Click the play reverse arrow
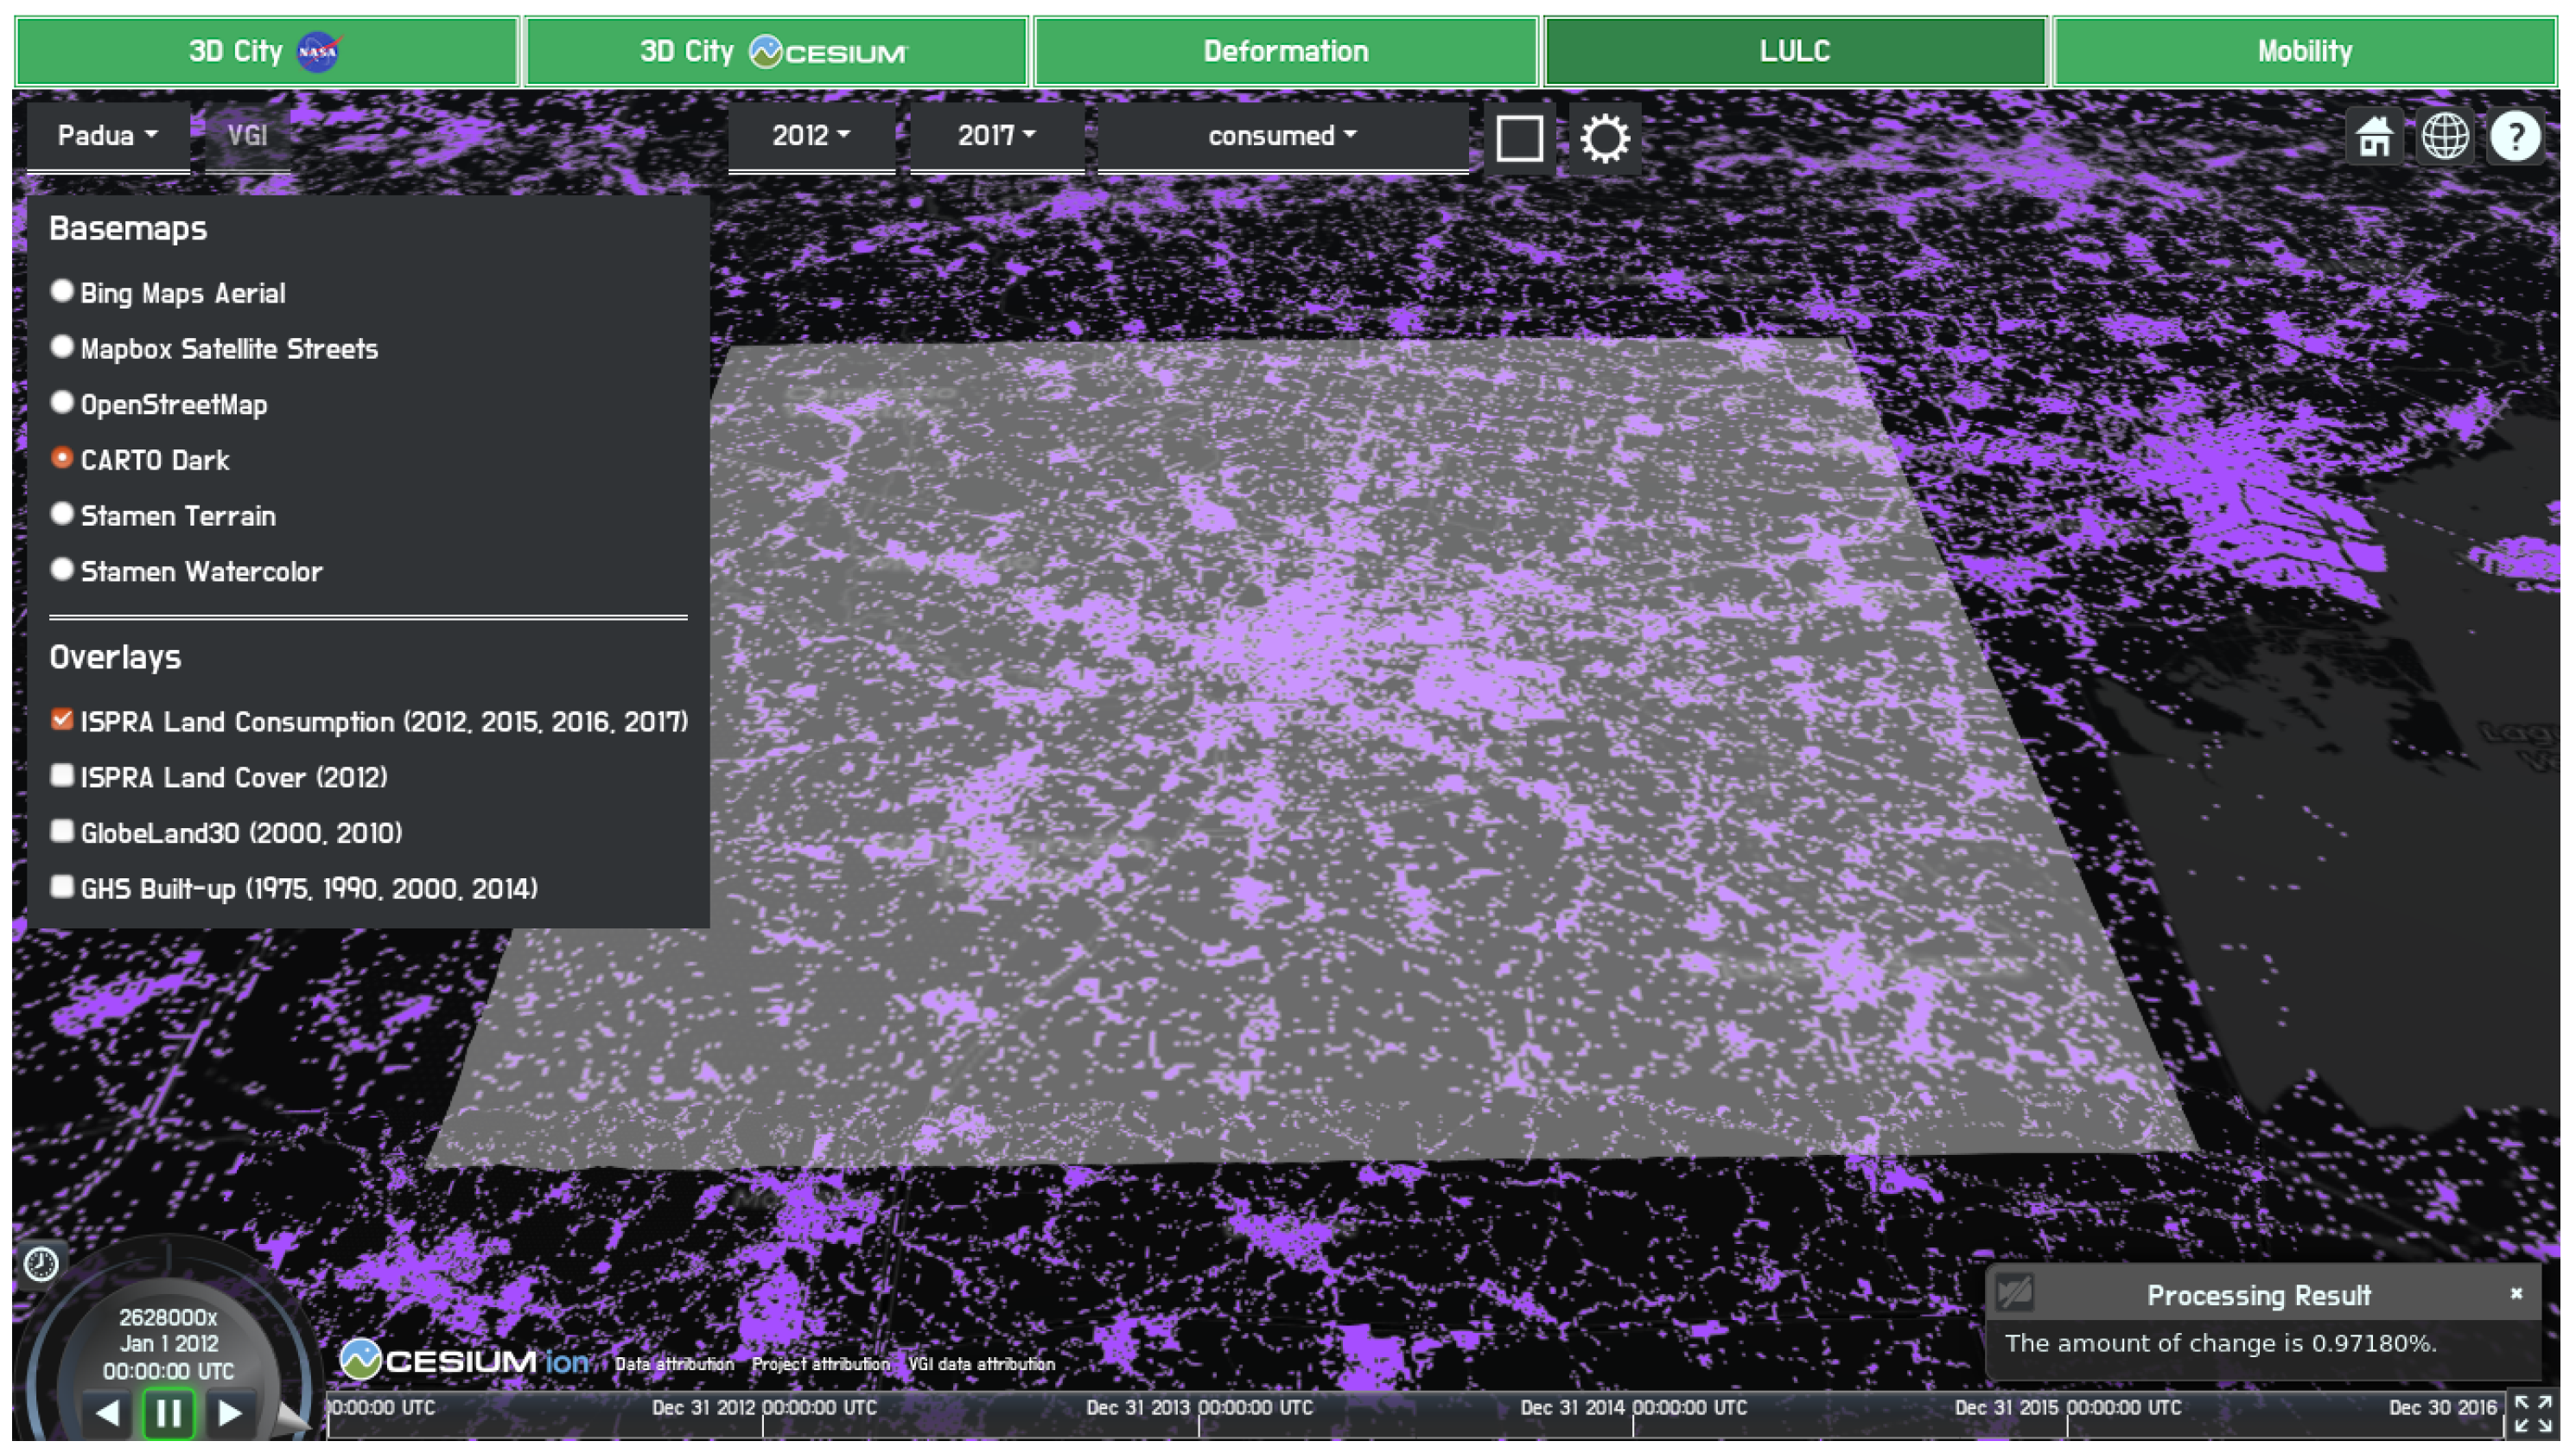Image resolution: width=2576 pixels, height=1454 pixels. click(x=108, y=1412)
